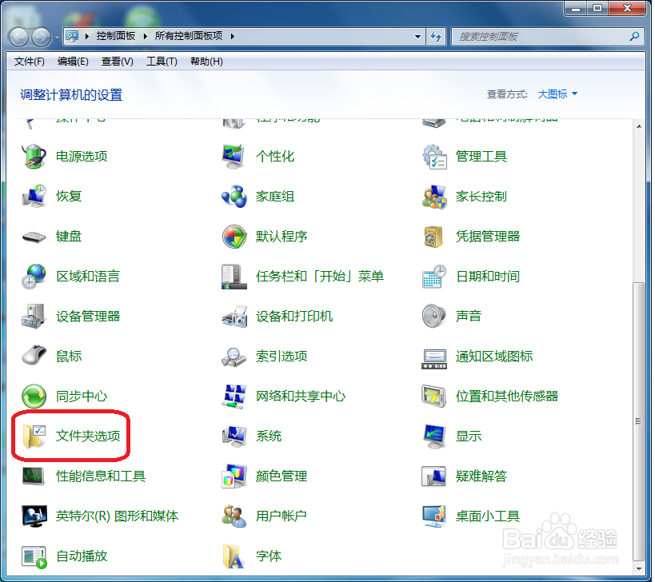The image size is (655, 582).
Task: Open the 网络和共享中心 icon
Action: coord(233,397)
